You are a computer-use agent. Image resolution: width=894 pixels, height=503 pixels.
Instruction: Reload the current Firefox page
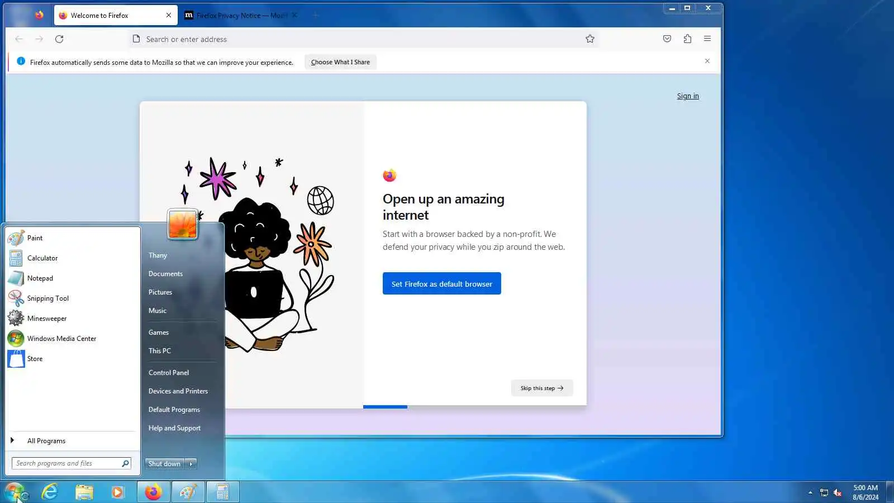tap(59, 39)
